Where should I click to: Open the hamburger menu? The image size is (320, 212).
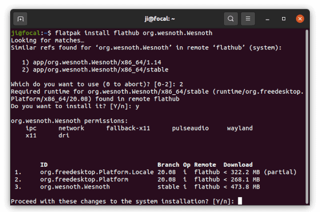click(x=248, y=19)
